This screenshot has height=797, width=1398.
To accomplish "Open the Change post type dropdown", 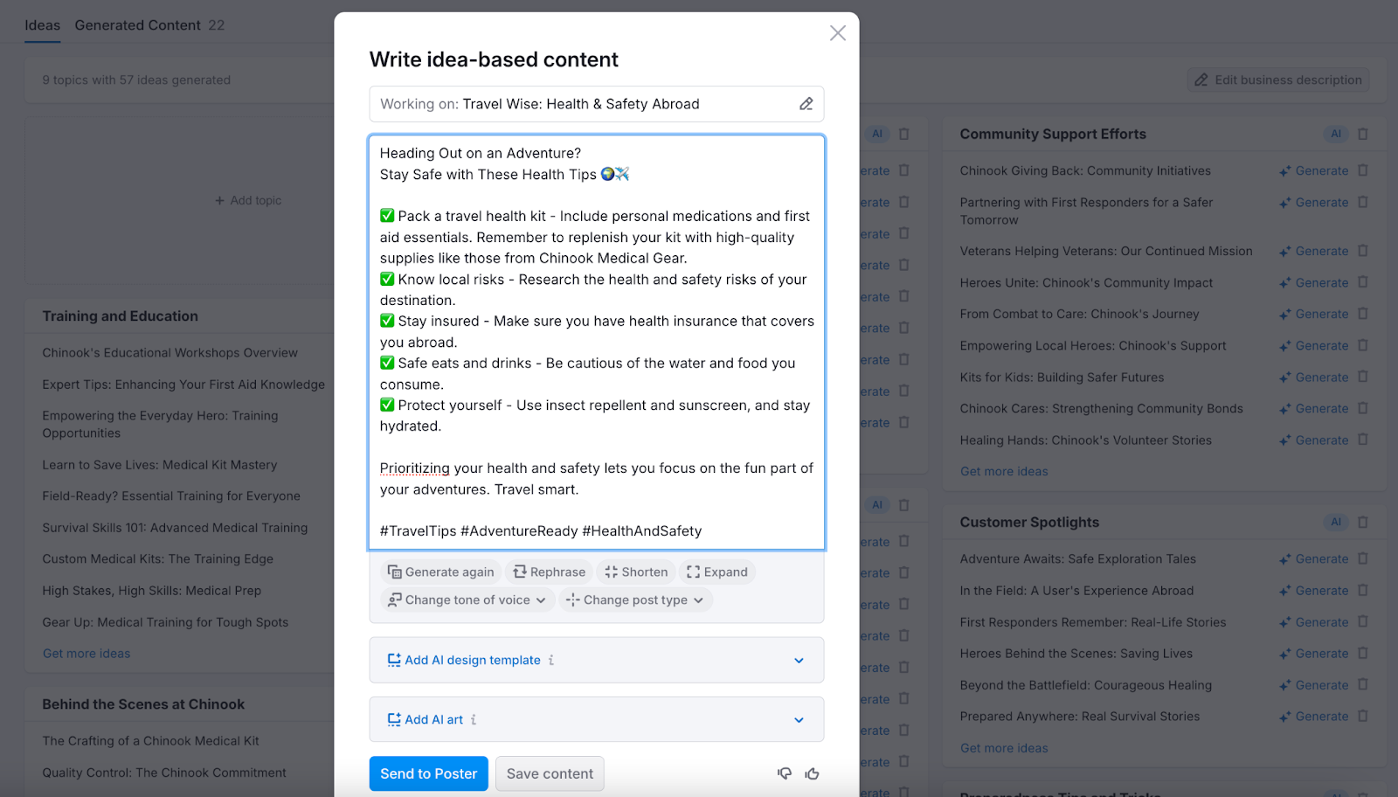I will 635,599.
